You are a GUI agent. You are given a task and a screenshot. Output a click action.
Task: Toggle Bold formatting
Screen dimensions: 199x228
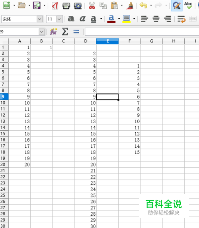tap(71, 19)
